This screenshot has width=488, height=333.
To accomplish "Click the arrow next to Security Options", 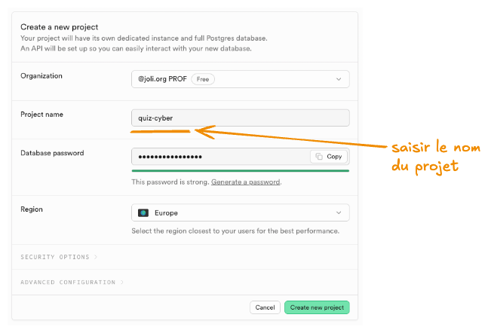I will pyautogui.click(x=96, y=257).
